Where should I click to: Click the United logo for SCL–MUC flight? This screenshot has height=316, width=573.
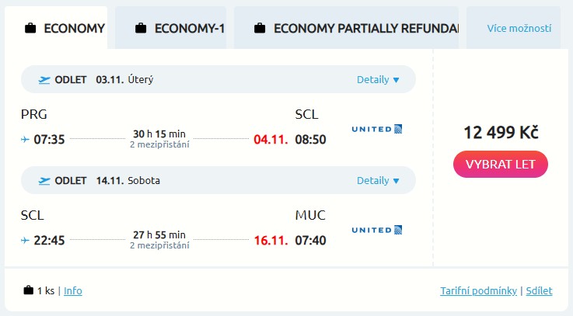tap(376, 229)
